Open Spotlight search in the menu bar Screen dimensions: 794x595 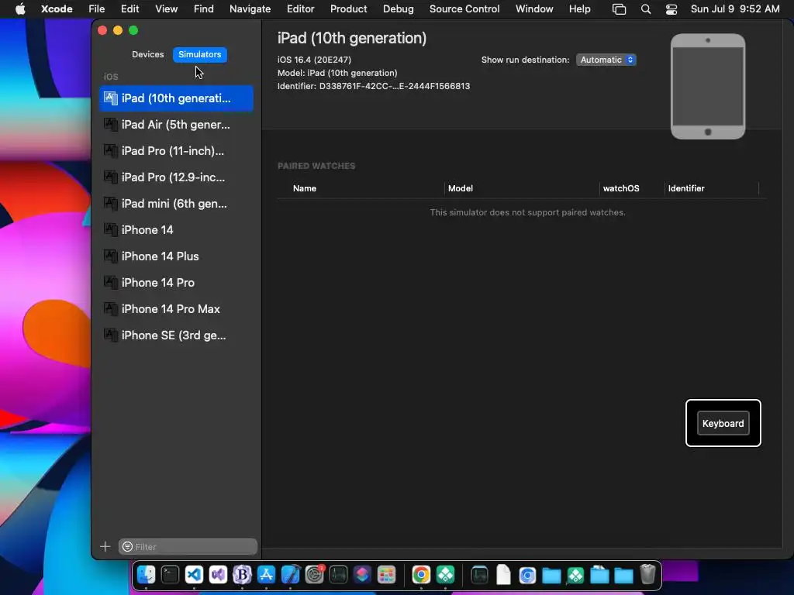pos(646,9)
